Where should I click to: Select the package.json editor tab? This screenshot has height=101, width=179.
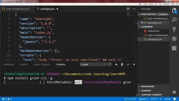click(x=47, y=9)
